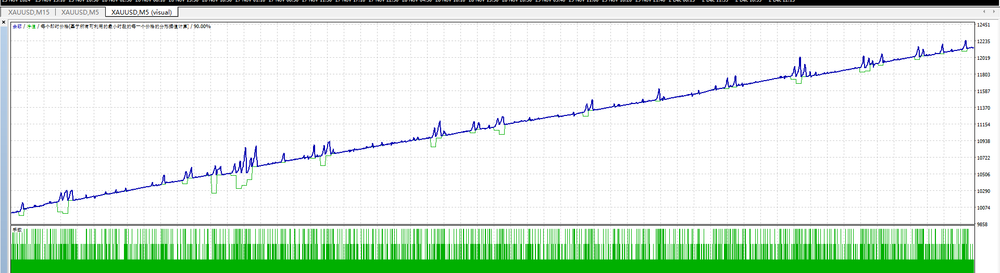Click the 11587 axis value
The height and width of the screenshot is (273, 1000).
(983, 92)
